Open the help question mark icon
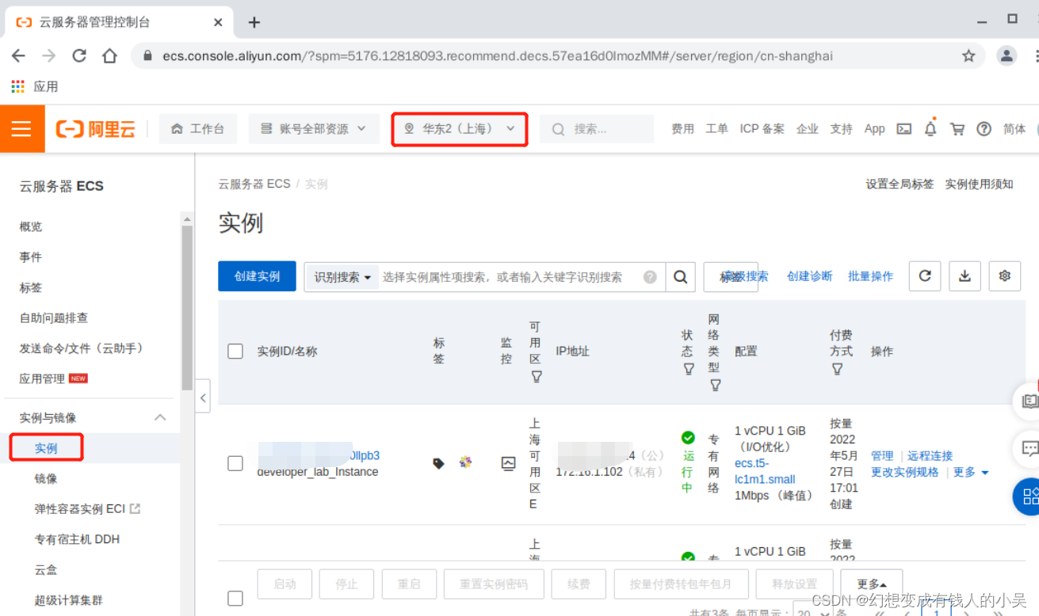Viewport: 1039px width, 616px height. tap(984, 129)
